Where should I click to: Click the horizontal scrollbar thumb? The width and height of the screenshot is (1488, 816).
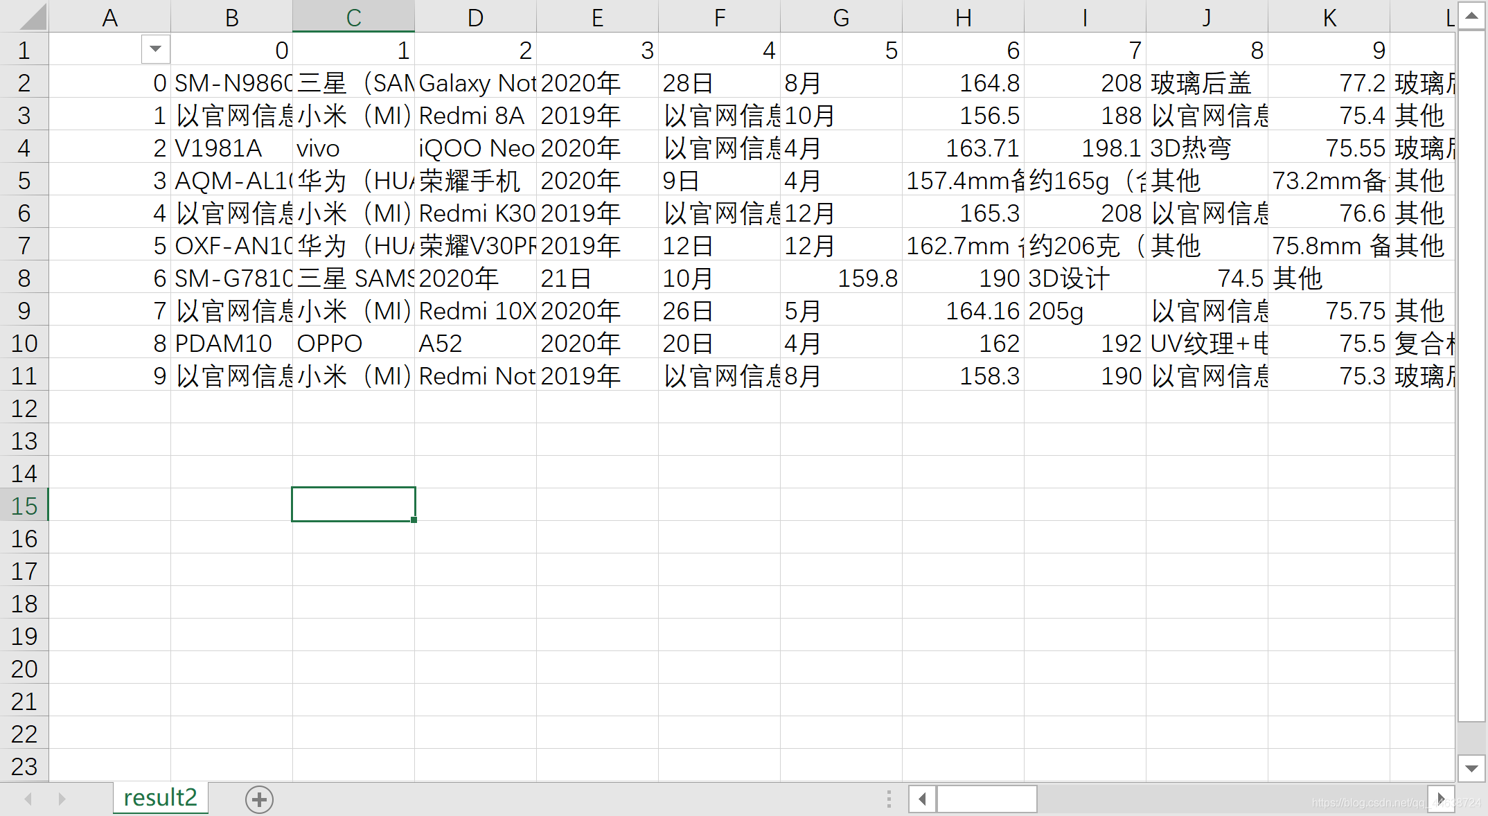(986, 799)
